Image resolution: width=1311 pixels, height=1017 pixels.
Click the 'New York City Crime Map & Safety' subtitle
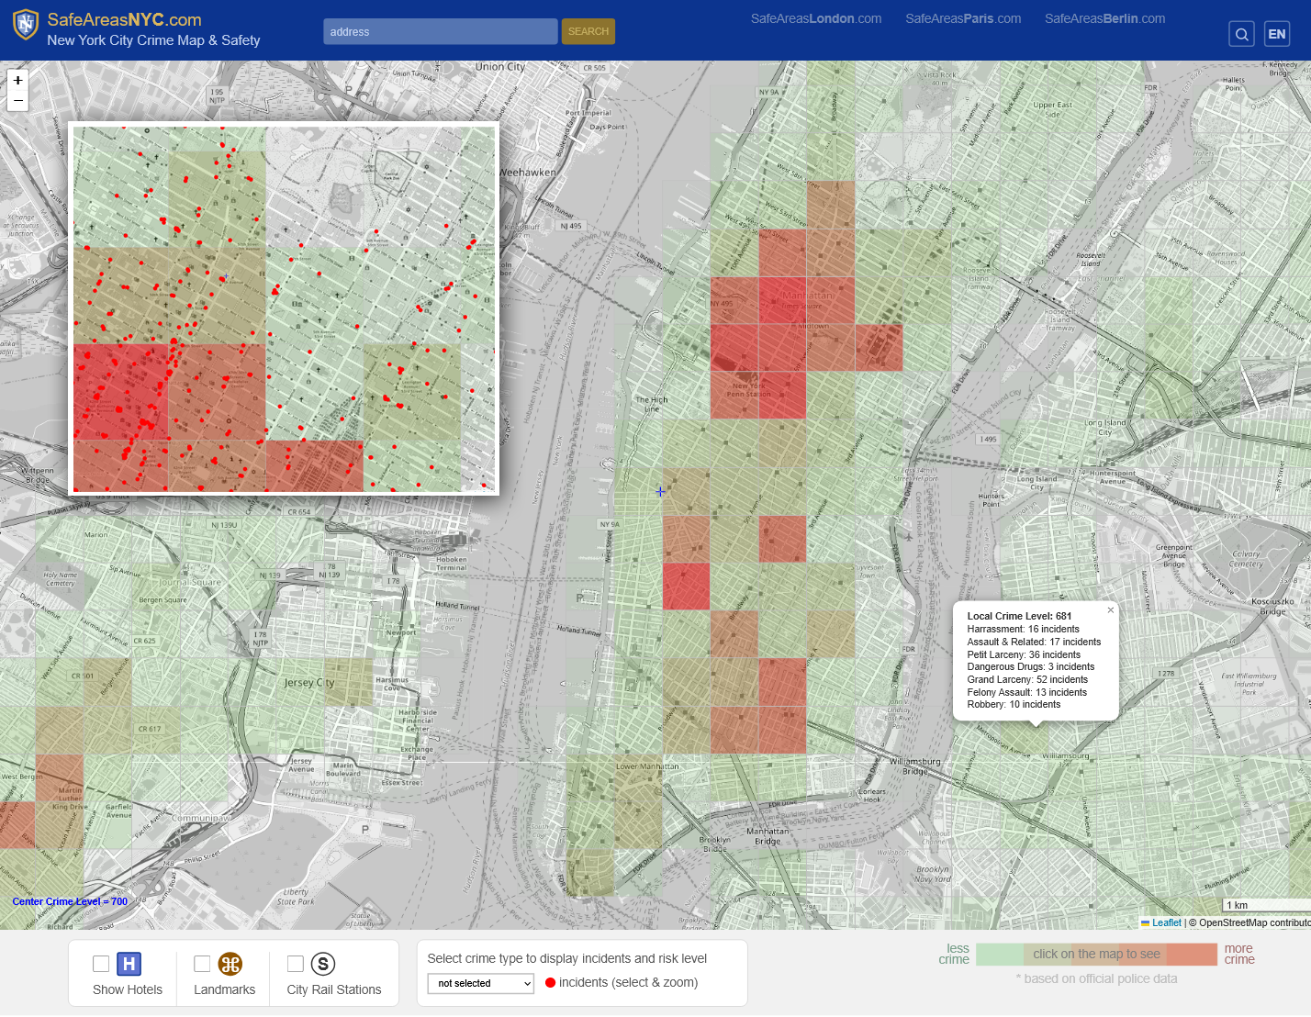point(153,40)
